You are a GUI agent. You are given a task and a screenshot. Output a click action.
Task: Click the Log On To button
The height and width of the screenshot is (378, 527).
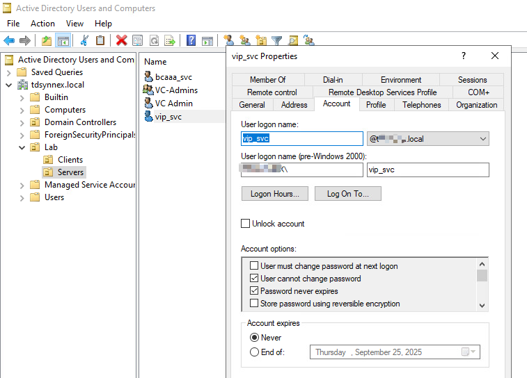coord(348,194)
